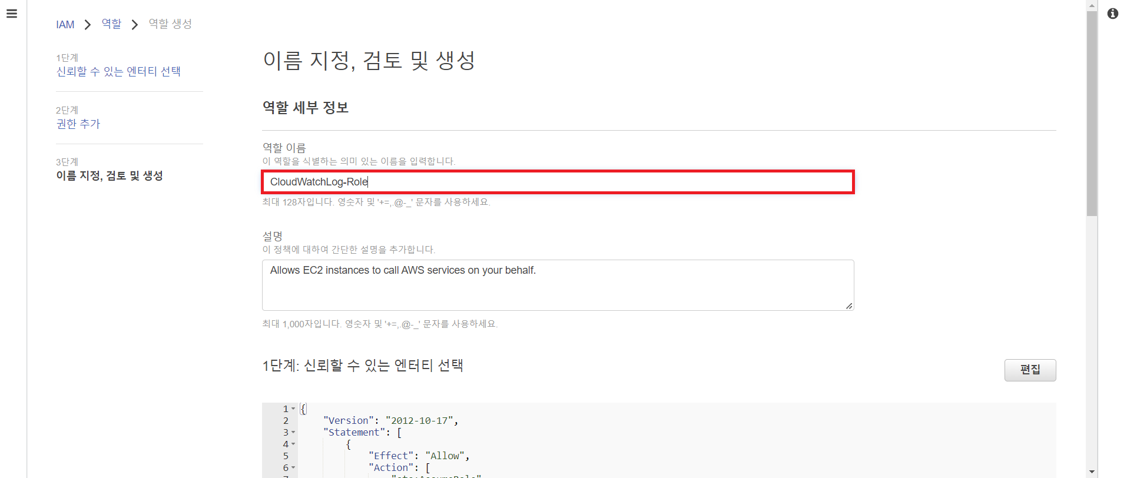Click the "Statement": [ code line
Screen dimensions: 1127x478
pyautogui.click(x=362, y=432)
